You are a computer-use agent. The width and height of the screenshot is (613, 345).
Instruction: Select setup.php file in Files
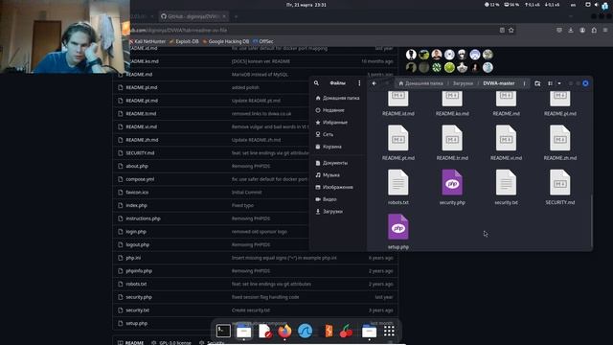(398, 232)
